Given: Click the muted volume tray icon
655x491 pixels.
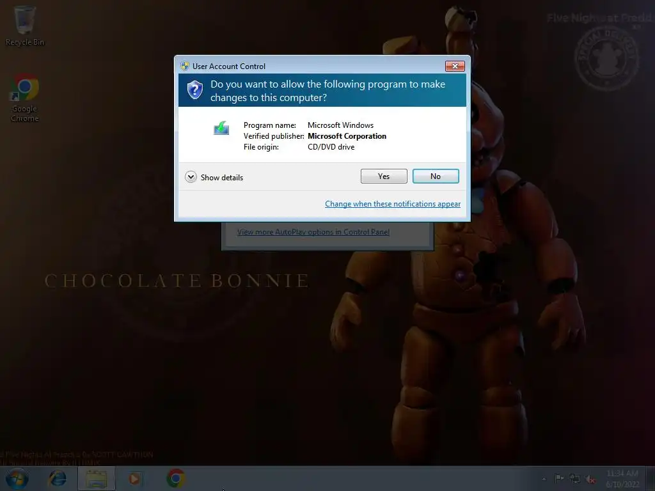Looking at the screenshot, I should [x=590, y=479].
